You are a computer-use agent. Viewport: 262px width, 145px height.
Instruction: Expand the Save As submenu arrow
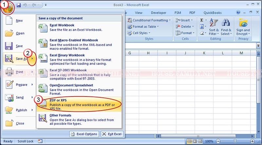tap(32, 59)
